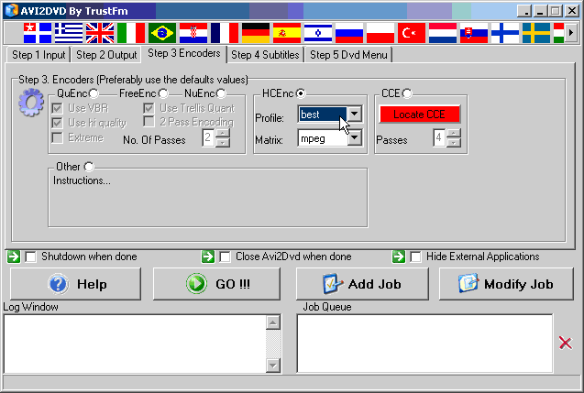This screenshot has height=393, width=584.
Task: Click the Instructions text box under Other
Action: (x=208, y=198)
